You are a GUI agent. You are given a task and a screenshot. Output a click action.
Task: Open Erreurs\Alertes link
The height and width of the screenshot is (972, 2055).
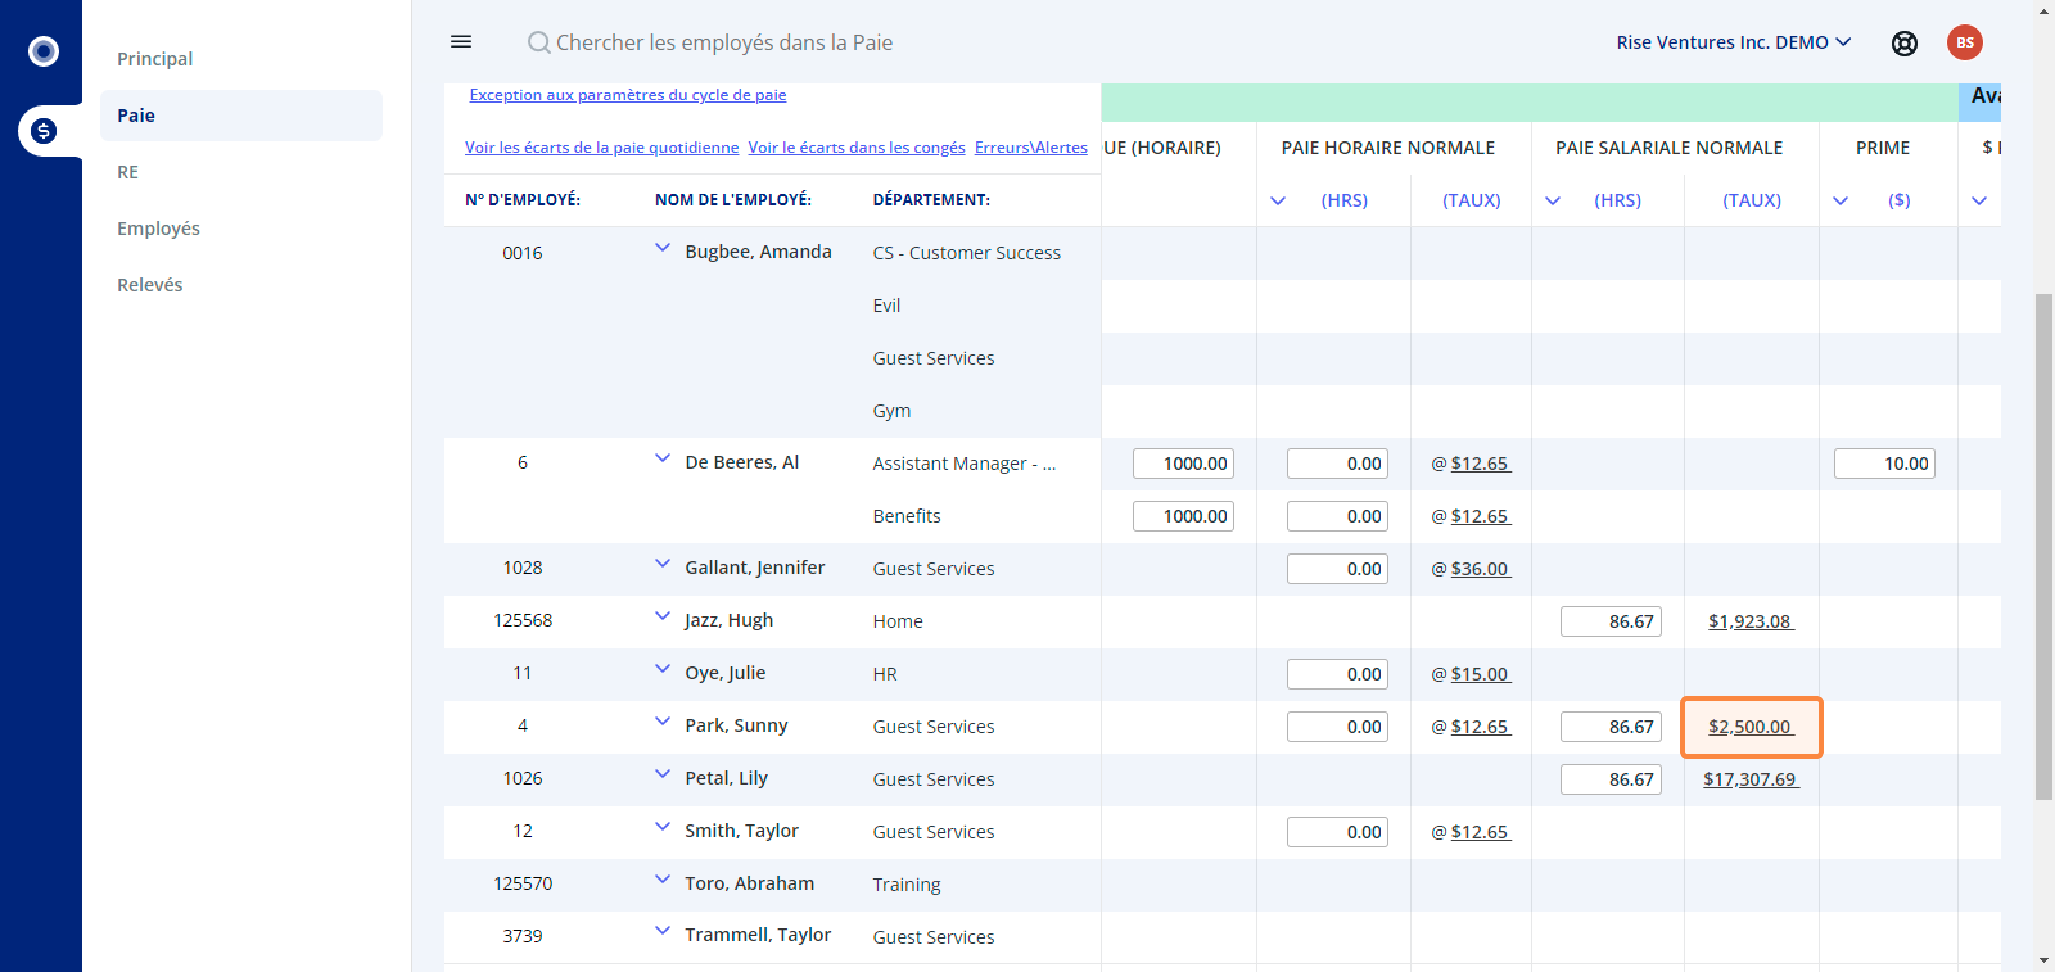click(1031, 148)
